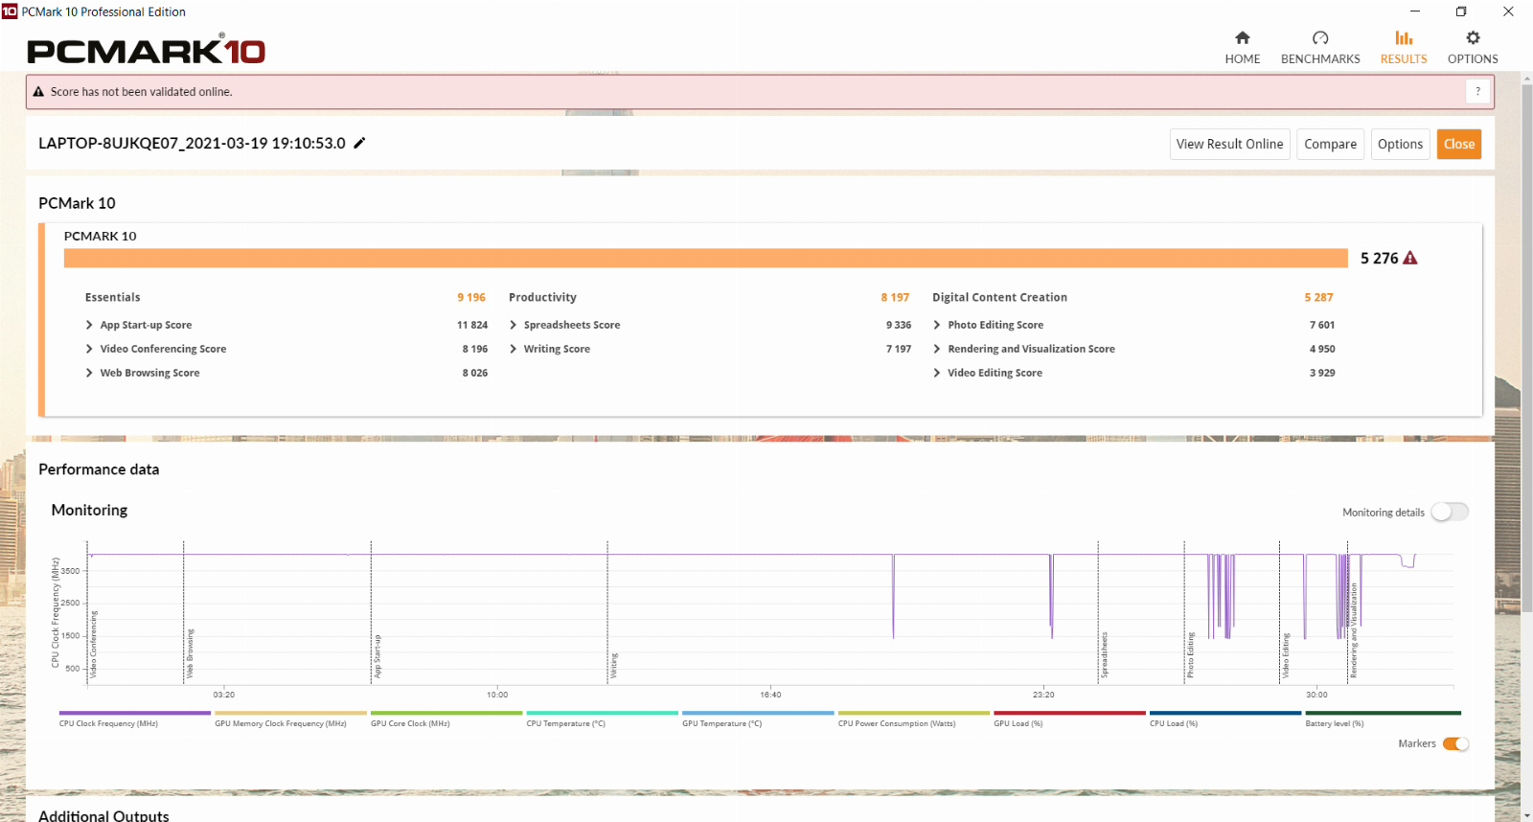This screenshot has width=1533, height=822.
Task: Click the PCMark 10 logo
Action: click(x=146, y=50)
